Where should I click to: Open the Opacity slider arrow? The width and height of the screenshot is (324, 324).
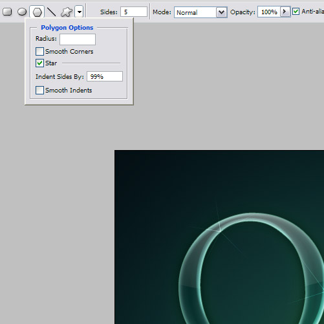pos(285,12)
